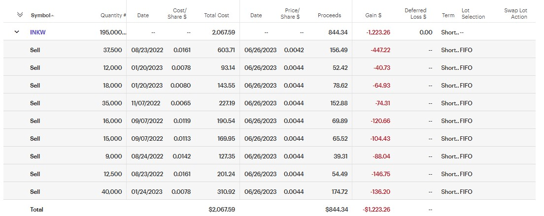This screenshot has width=544, height=216.
Task: Click the Price/Share $ column header
Action: 292,13
